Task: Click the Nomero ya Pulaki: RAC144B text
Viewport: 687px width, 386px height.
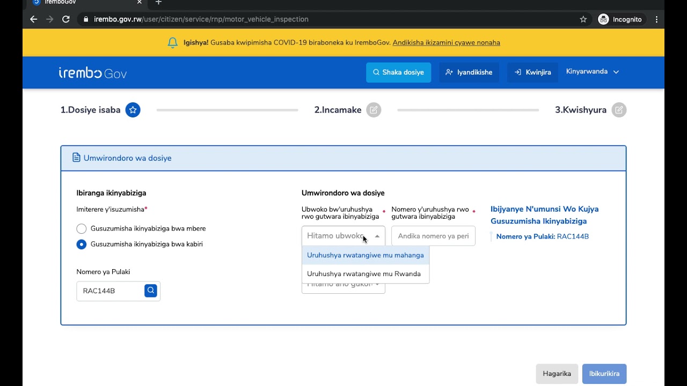Action: (543, 236)
